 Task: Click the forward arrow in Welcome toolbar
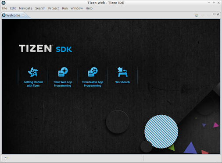pyautogui.click(x=209, y=15)
